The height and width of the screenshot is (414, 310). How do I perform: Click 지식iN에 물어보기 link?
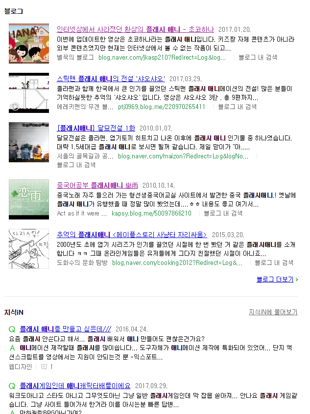tap(273, 312)
